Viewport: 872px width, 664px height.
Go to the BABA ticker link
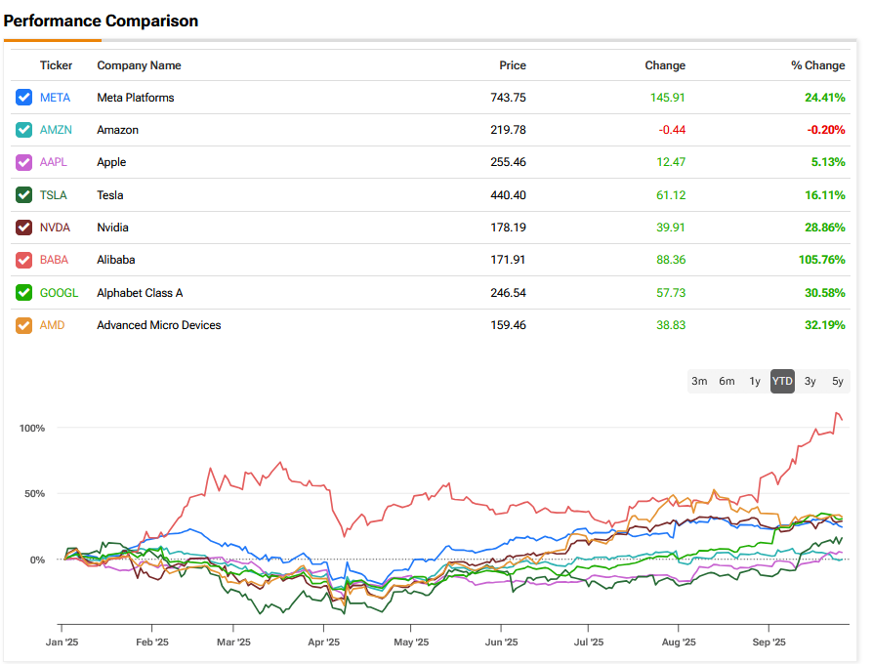(54, 260)
